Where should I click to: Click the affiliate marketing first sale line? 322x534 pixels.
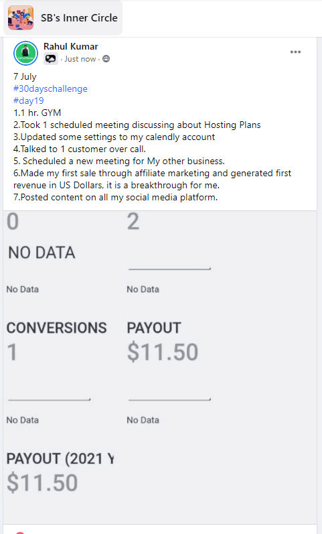[152, 179]
